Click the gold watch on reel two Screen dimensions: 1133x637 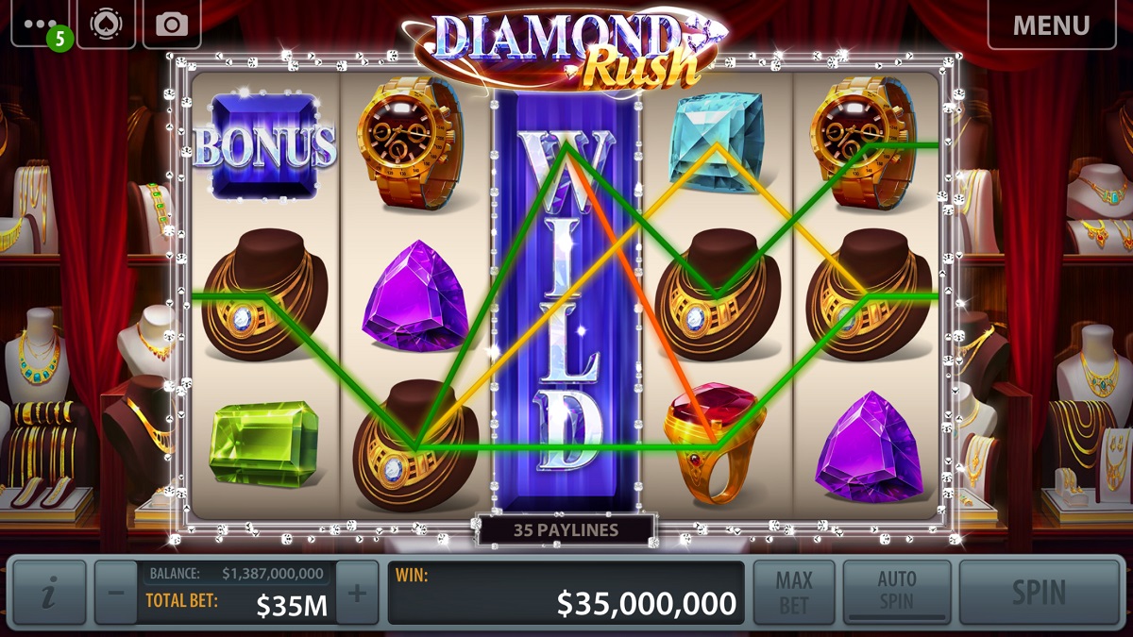(x=414, y=142)
